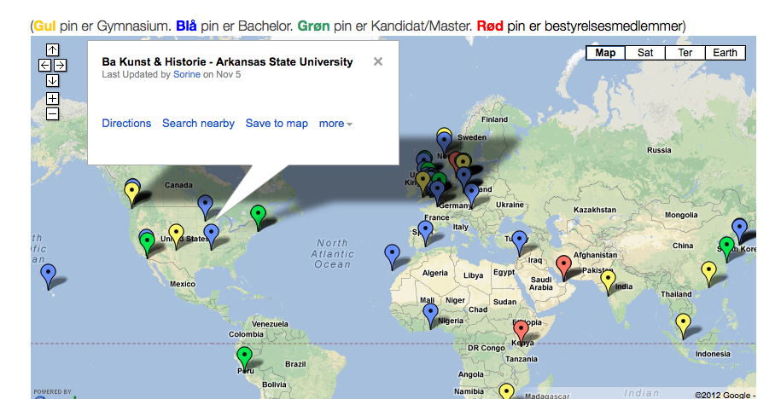This screenshot has width=781, height=399.
Task: Pan the map up with arrow button
Action: pyautogui.click(x=52, y=50)
